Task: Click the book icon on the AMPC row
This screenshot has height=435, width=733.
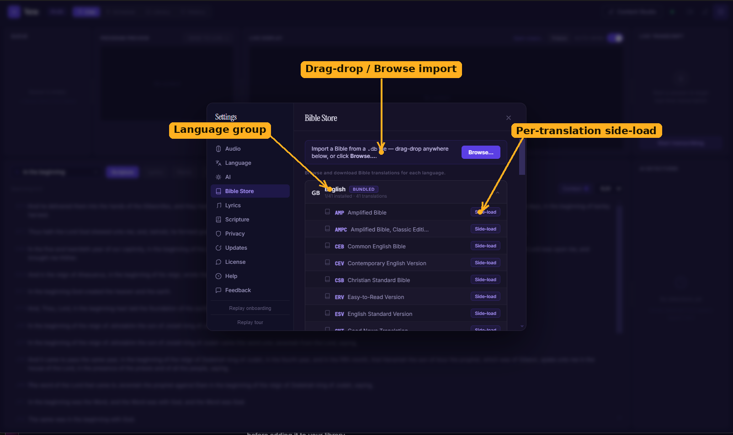Action: 327,229
